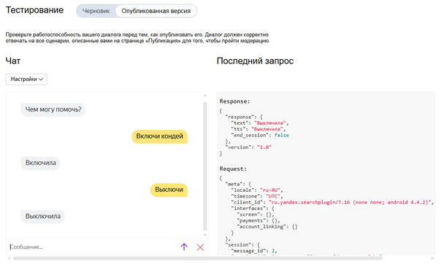Click the 'Response:' label
444x267 pixels.
(234, 101)
